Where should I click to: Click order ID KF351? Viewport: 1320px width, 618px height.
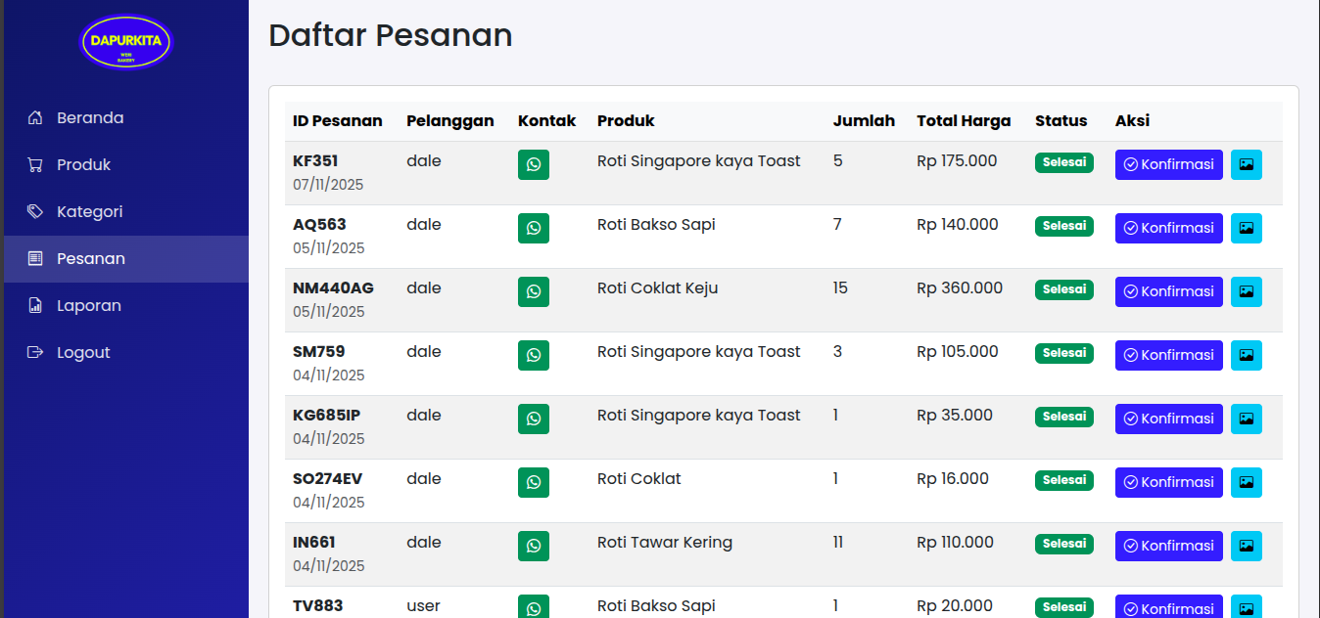point(315,161)
